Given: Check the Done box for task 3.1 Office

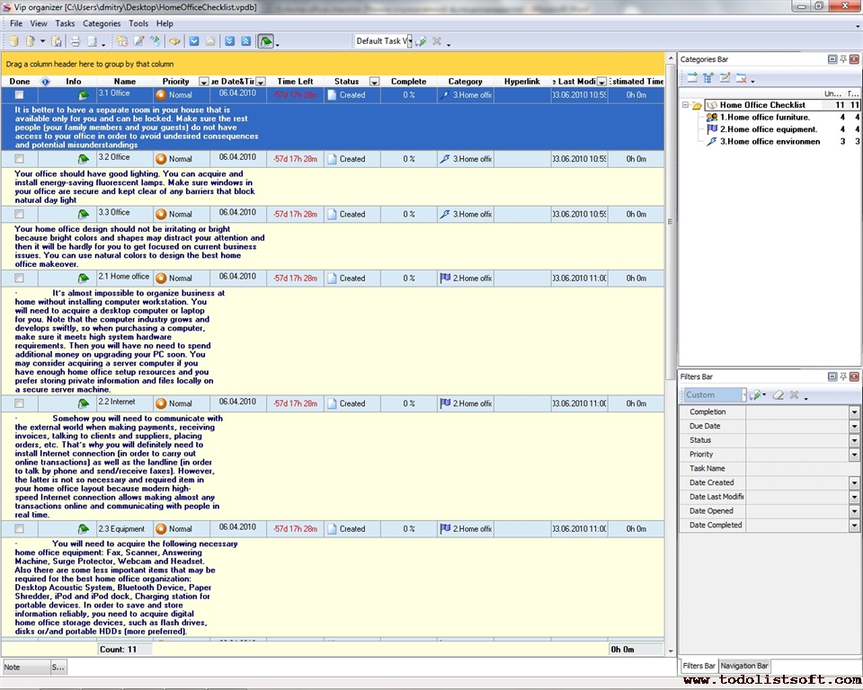Looking at the screenshot, I should pos(19,94).
